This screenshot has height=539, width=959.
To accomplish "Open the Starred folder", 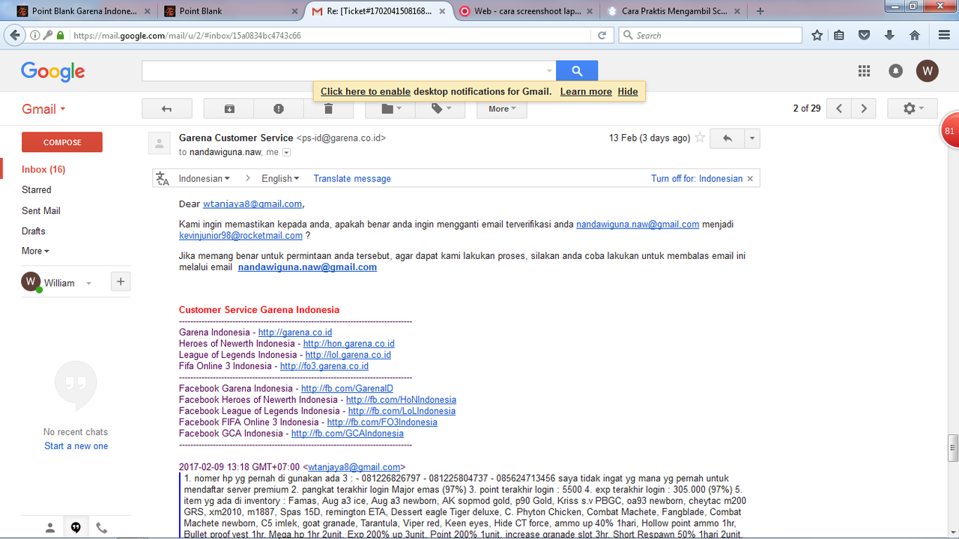I will (x=37, y=190).
